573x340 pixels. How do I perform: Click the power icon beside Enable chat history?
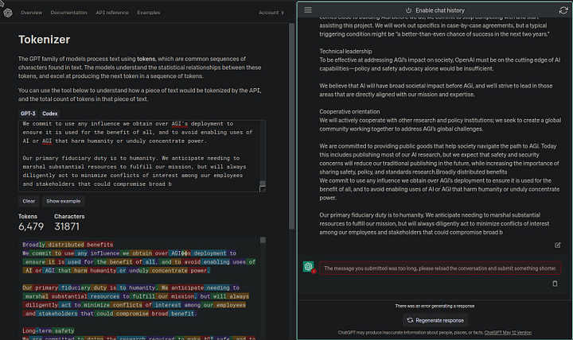point(408,10)
